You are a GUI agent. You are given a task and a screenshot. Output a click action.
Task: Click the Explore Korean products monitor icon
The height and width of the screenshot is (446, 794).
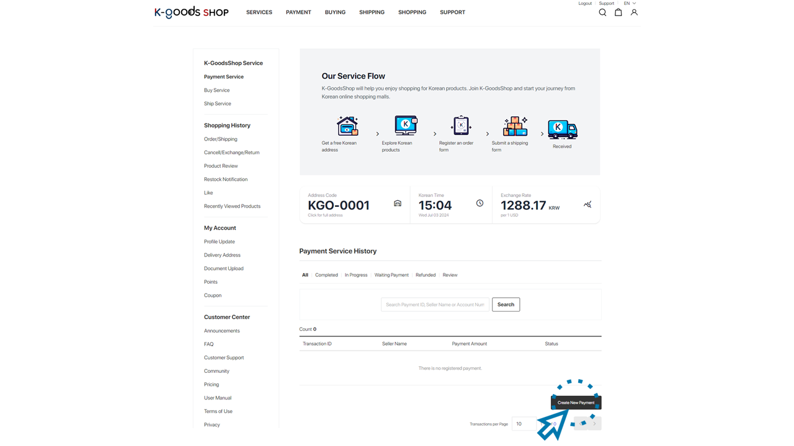point(406,125)
